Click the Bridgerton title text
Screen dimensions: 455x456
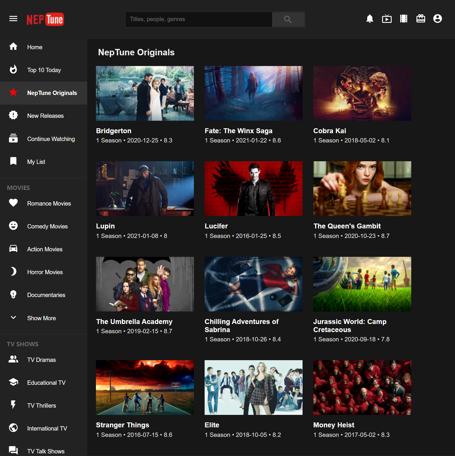114,131
